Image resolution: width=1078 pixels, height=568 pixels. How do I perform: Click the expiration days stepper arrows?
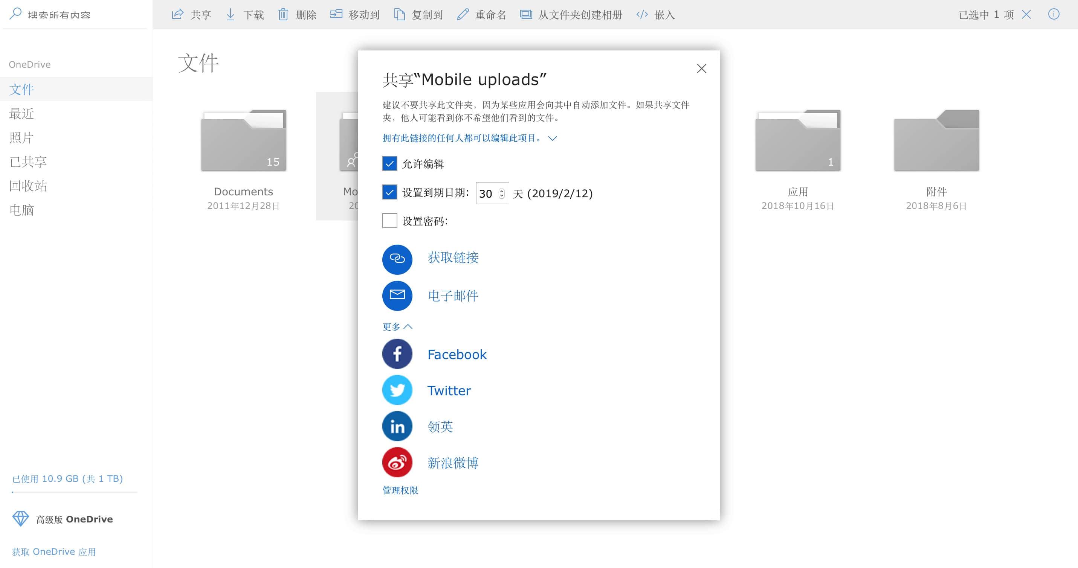(501, 193)
